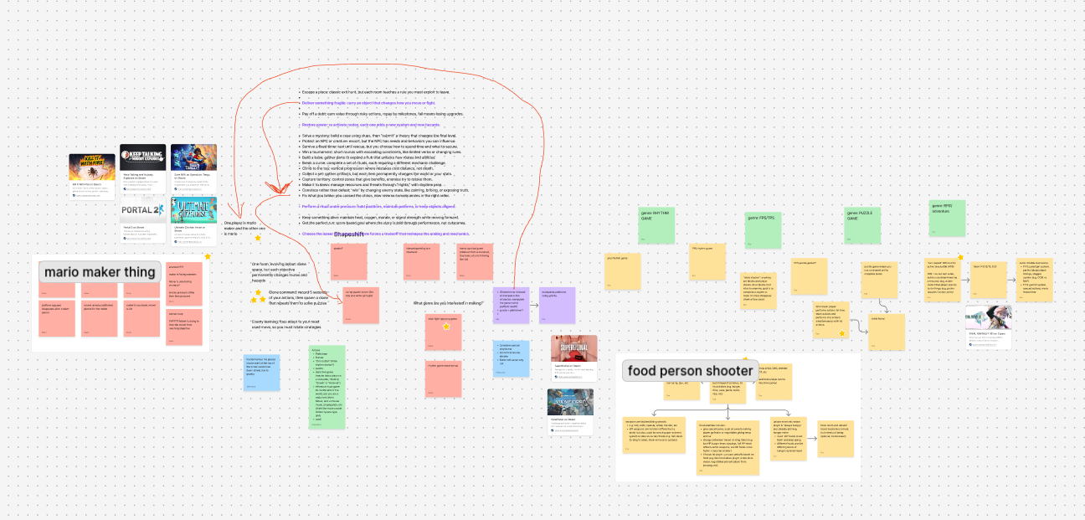Click the Viewfinder cover image
Viewport: 1085px width, 520px height.
point(569,403)
